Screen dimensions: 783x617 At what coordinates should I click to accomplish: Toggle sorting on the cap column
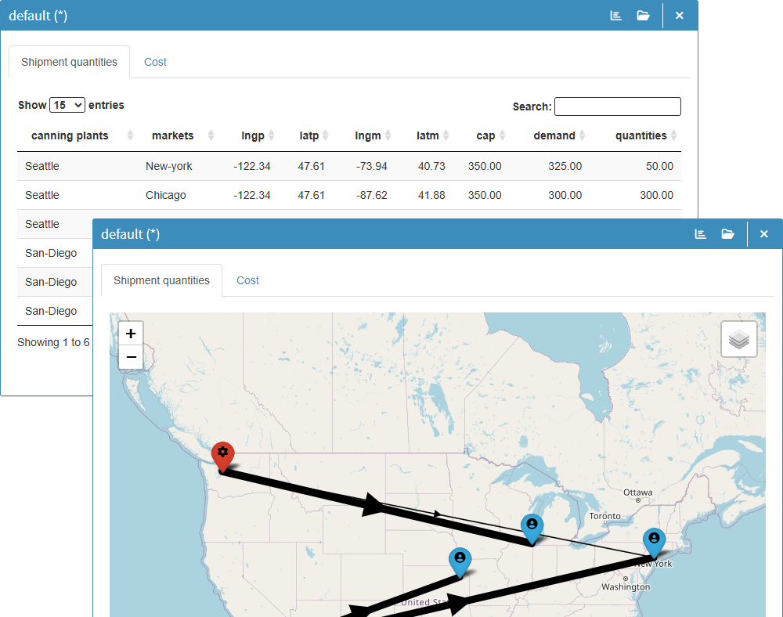click(484, 135)
